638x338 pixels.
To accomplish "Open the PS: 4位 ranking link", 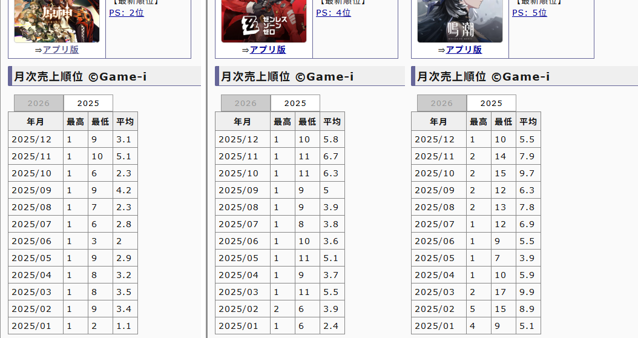I will coord(334,13).
